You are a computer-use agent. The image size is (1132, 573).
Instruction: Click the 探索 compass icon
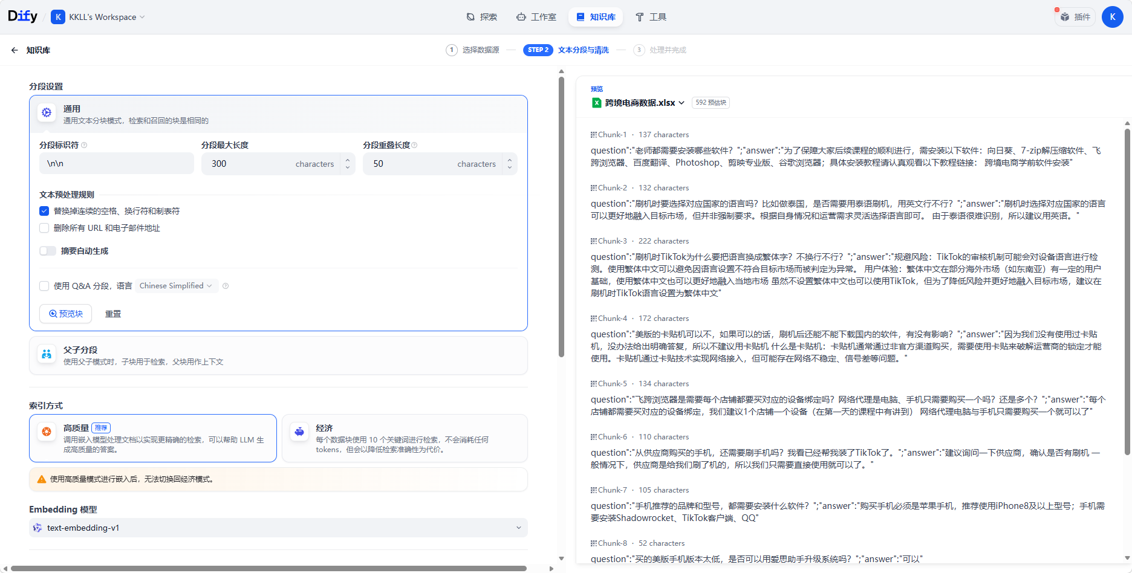tap(470, 17)
